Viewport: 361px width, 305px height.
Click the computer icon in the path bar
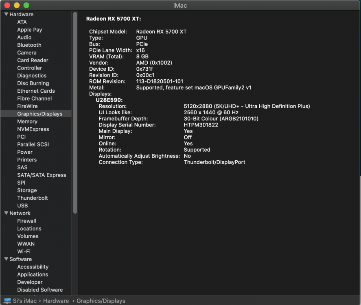pyautogui.click(x=7, y=301)
